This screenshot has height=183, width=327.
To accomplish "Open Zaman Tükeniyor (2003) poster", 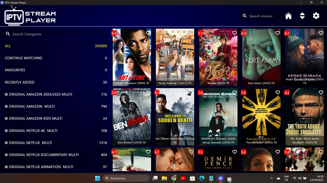I will [x=132, y=57].
